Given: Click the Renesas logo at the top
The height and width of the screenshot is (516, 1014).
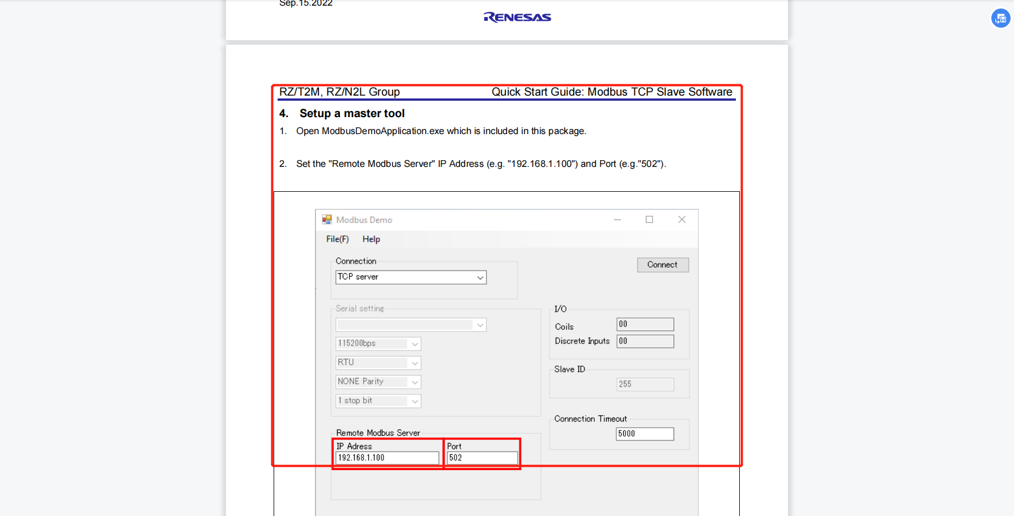Looking at the screenshot, I should pos(516,17).
